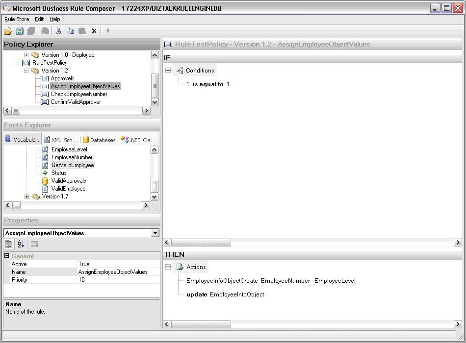The width and height of the screenshot is (466, 343).
Task: Click THEN pane horizontal scrollbar thumb
Action: 201,324
